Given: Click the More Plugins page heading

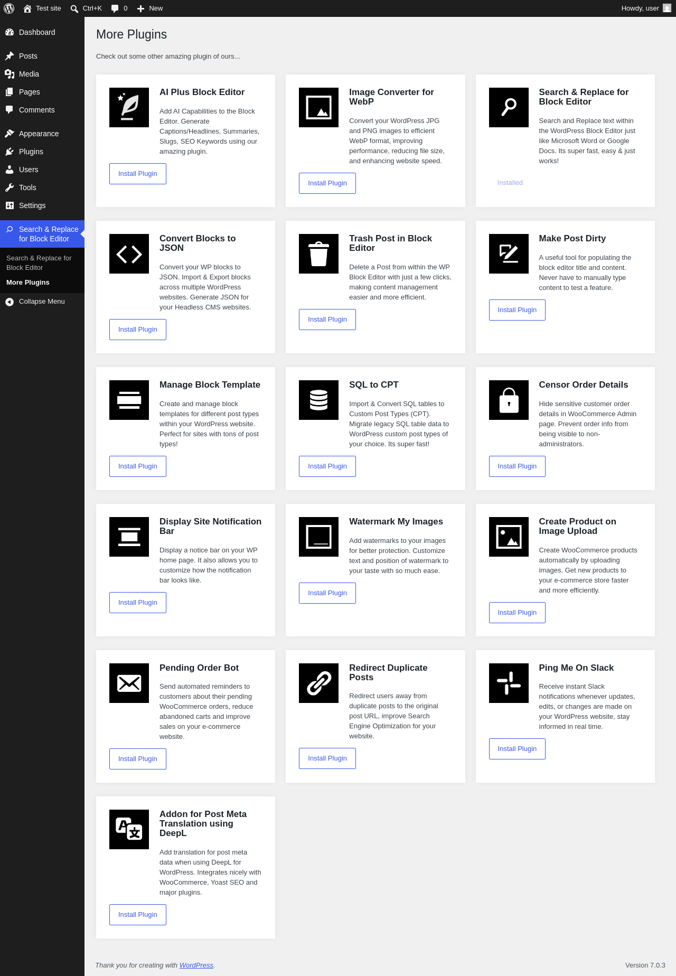Looking at the screenshot, I should [132, 34].
